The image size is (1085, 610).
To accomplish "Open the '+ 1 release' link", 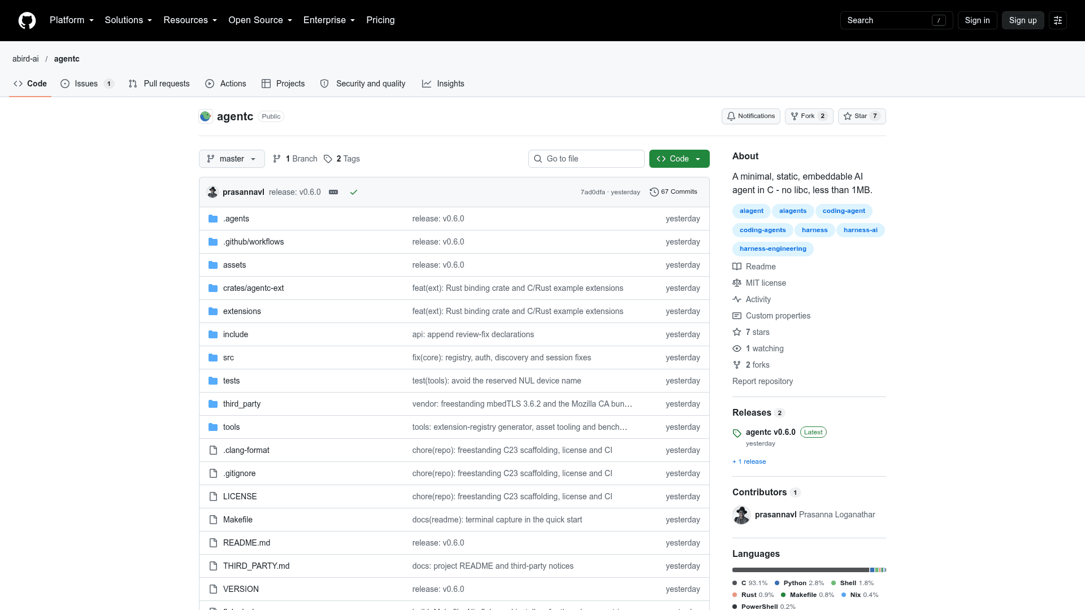I will (749, 461).
